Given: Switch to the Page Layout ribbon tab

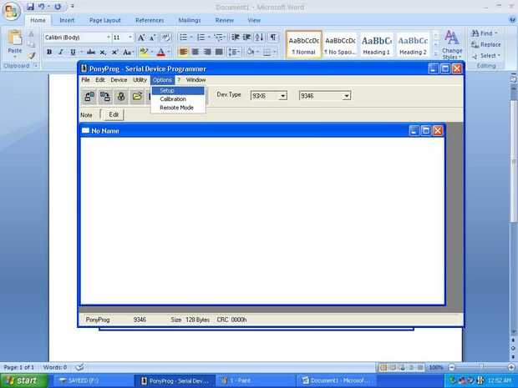Looking at the screenshot, I should 105,20.
